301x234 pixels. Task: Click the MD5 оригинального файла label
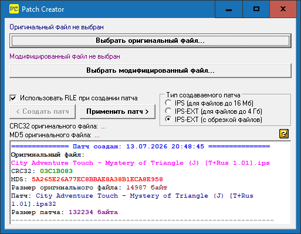point(50,135)
